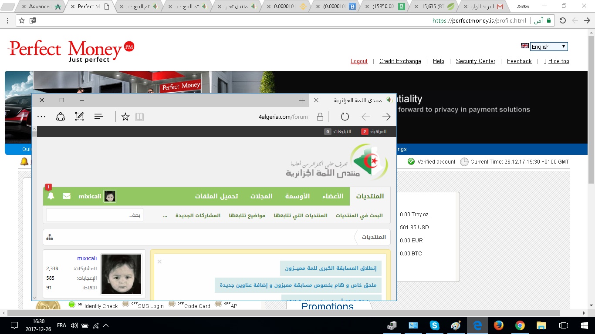The height and width of the screenshot is (335, 595).
Task: Toggle the SMS Login switch
Action: click(x=125, y=304)
